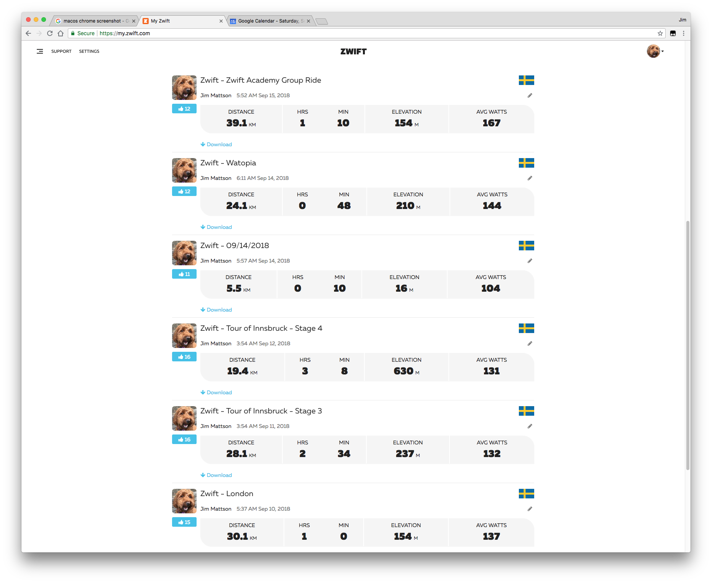Click Swedish flag on Academy Group Ride

coord(527,80)
